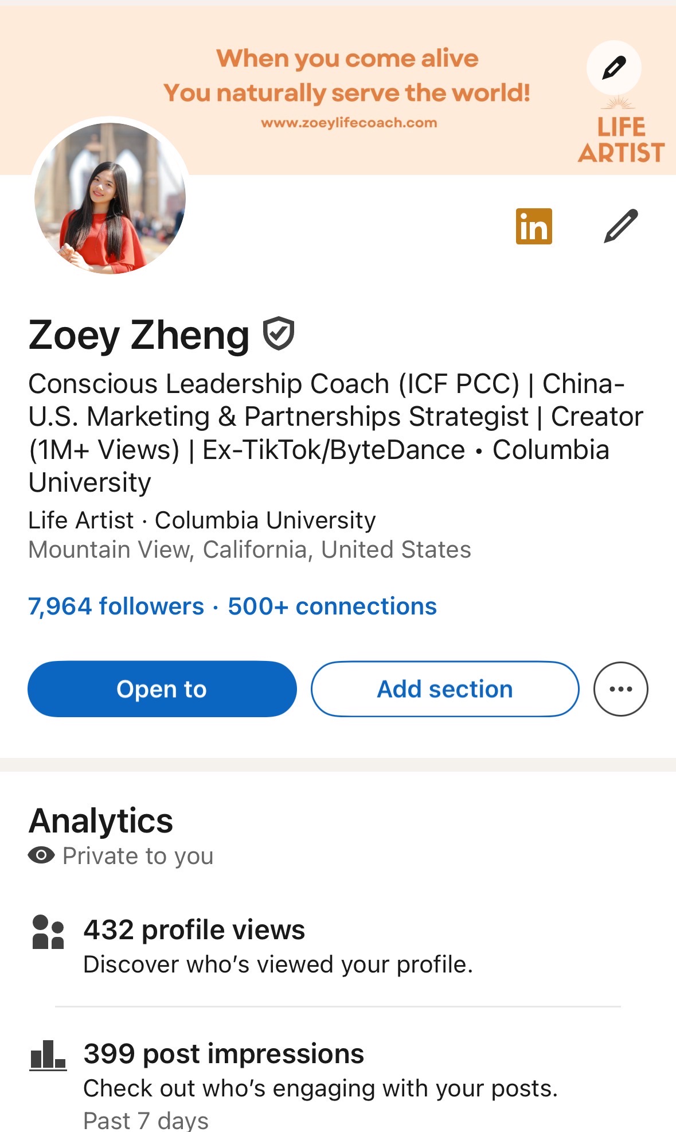
Task: Tap the edit cover photo pencil icon
Action: (614, 68)
